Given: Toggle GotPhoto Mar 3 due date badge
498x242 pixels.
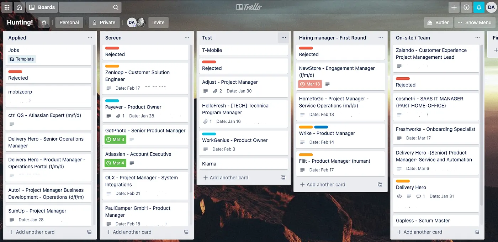Looking at the screenshot, I should (116, 140).
